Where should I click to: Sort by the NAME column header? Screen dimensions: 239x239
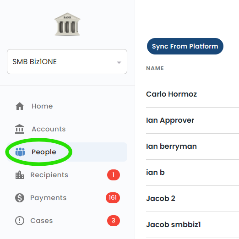point(155,68)
